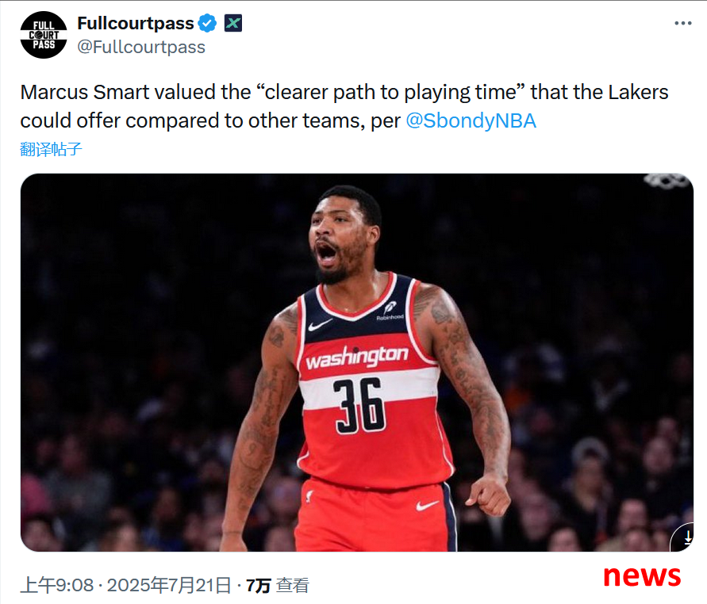Open the three-dot more options menu
Image resolution: width=707 pixels, height=604 pixels.
(683, 23)
